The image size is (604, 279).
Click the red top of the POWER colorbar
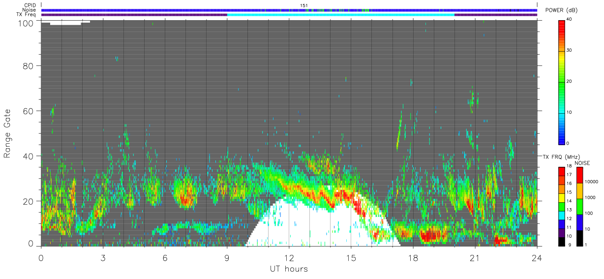pos(562,25)
